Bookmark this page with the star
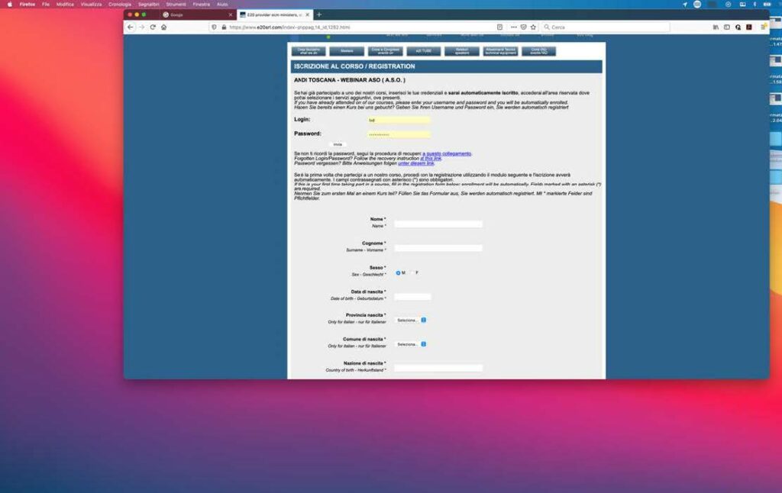The width and height of the screenshot is (782, 493). click(533, 27)
